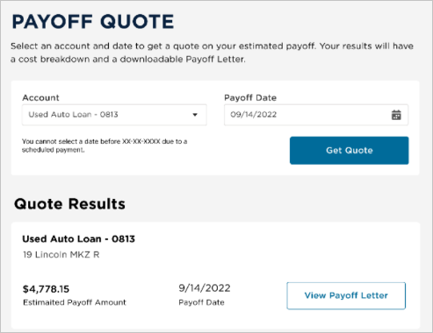Click the 09/14/2022 date value
The width and height of the screenshot is (433, 333).
pos(254,115)
